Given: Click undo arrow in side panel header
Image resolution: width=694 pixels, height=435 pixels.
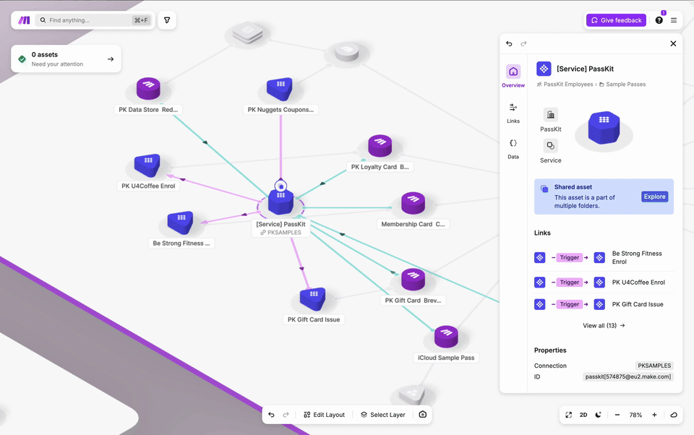Looking at the screenshot, I should 509,43.
